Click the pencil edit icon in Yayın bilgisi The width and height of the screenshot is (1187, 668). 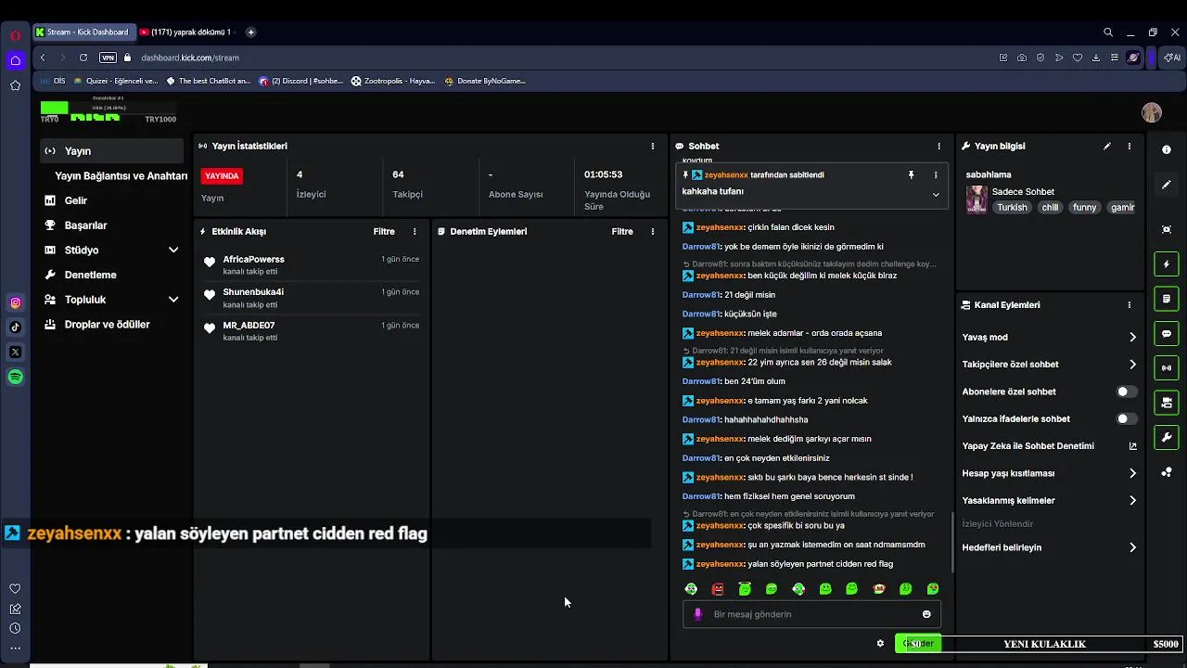click(x=1106, y=147)
